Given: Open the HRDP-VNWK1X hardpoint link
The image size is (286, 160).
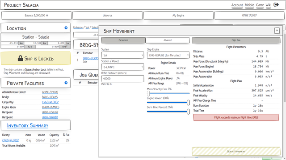Looking at the screenshot, I should point(50,117).
